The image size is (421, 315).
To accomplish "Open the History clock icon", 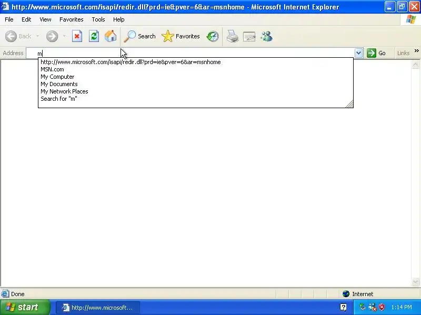I will point(213,36).
